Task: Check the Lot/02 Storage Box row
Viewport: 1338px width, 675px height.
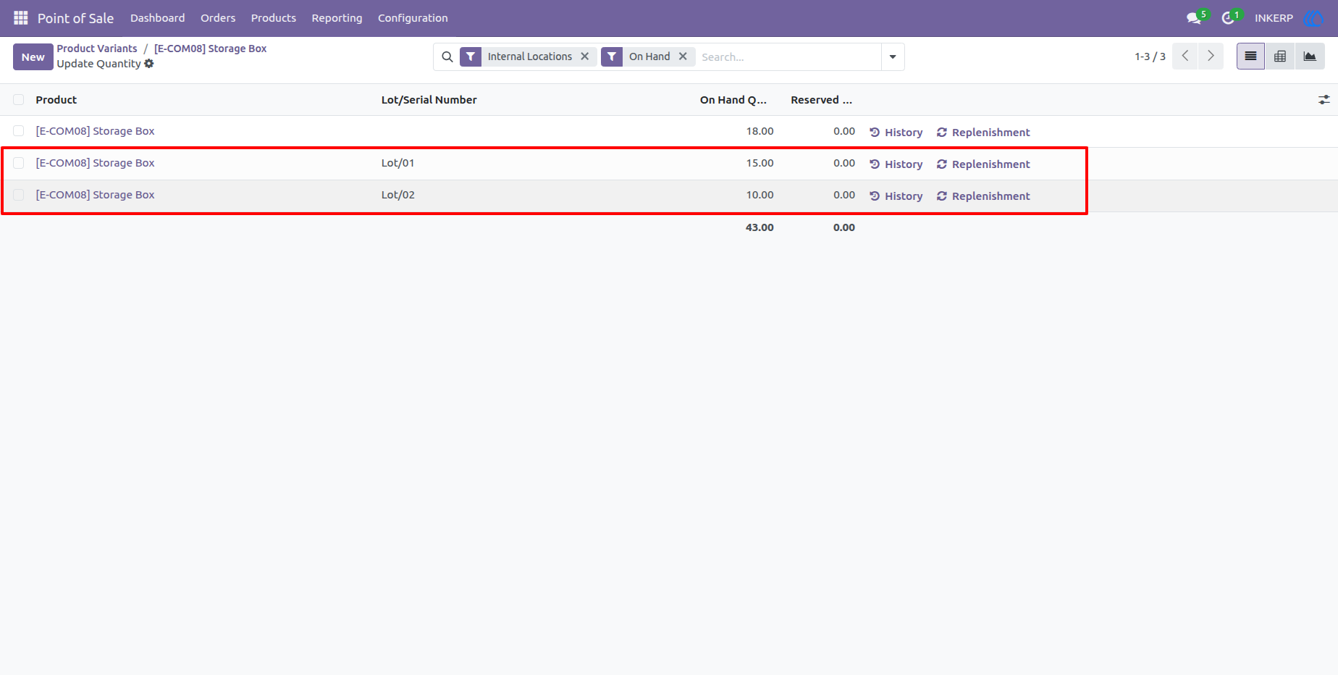Action: [19, 195]
